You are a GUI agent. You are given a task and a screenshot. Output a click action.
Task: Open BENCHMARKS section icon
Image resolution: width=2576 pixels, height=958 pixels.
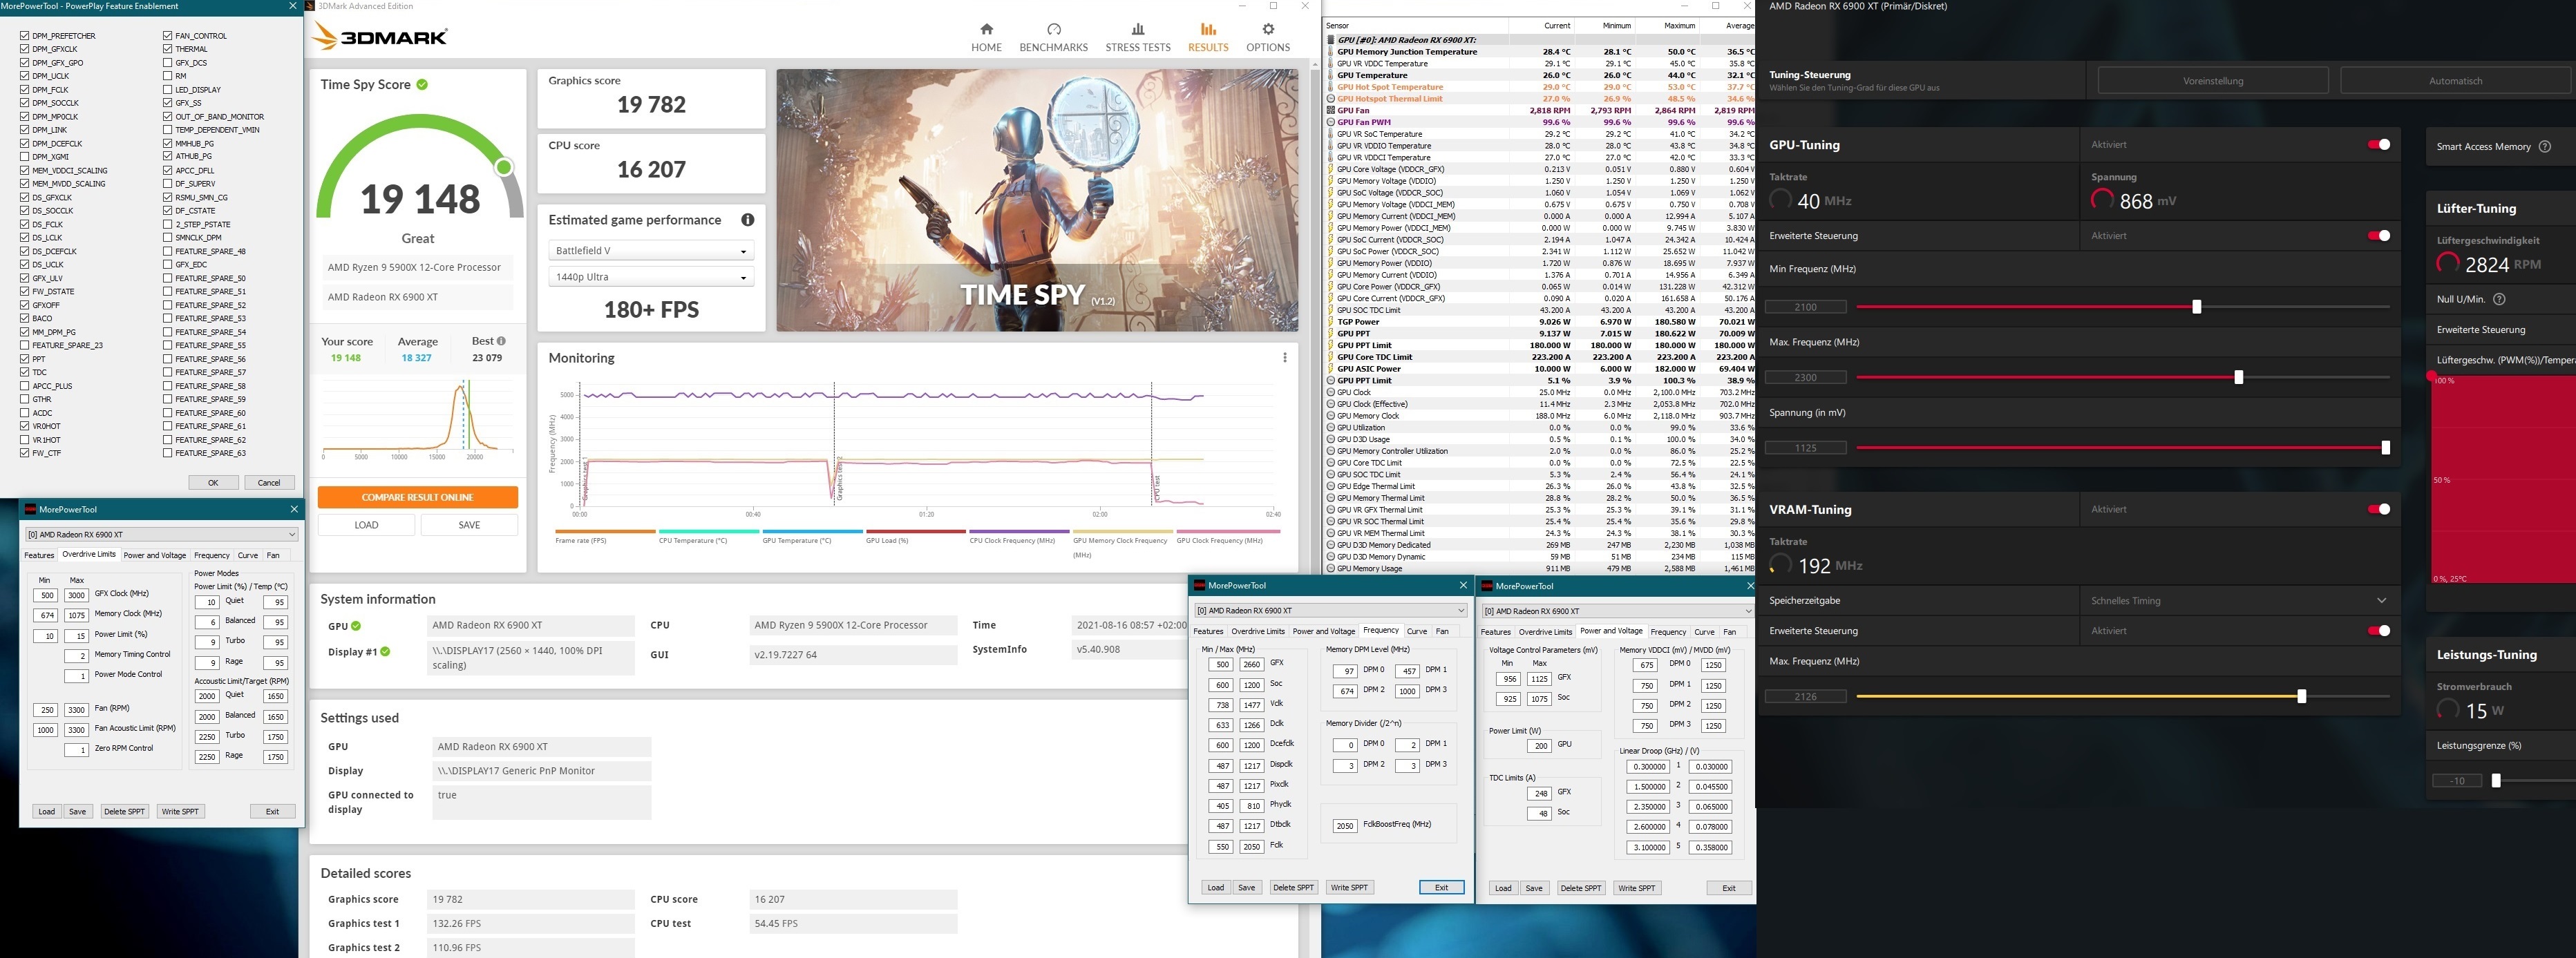click(1053, 30)
